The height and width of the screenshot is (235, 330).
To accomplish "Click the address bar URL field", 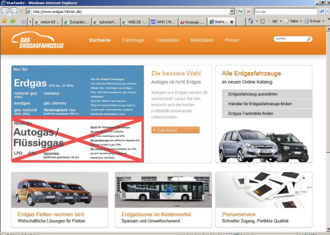I will (x=128, y=12).
